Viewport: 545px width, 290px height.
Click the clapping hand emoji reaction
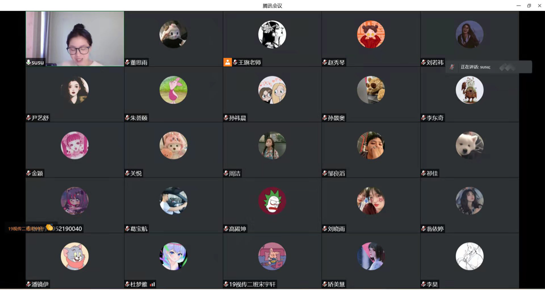49,228
